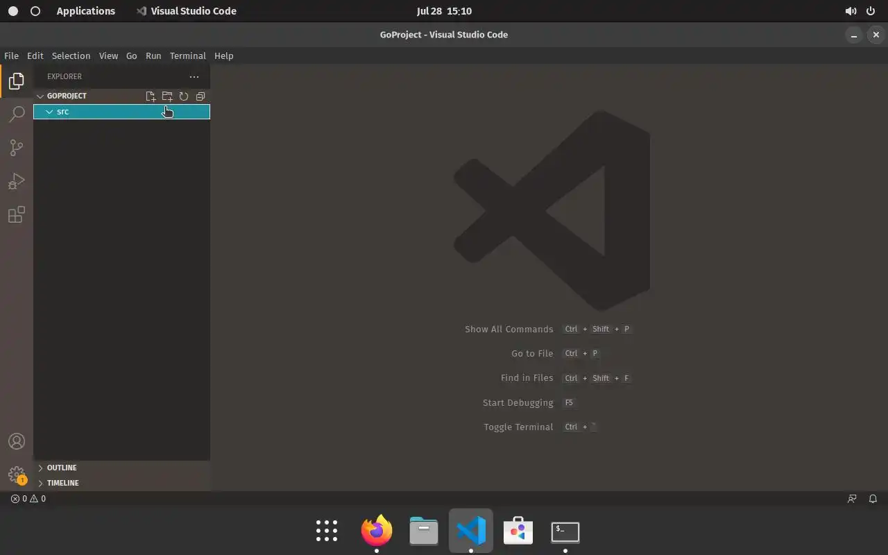Viewport: 888px width, 555px height.
Task: Open the Terminal menu
Action: [188, 55]
